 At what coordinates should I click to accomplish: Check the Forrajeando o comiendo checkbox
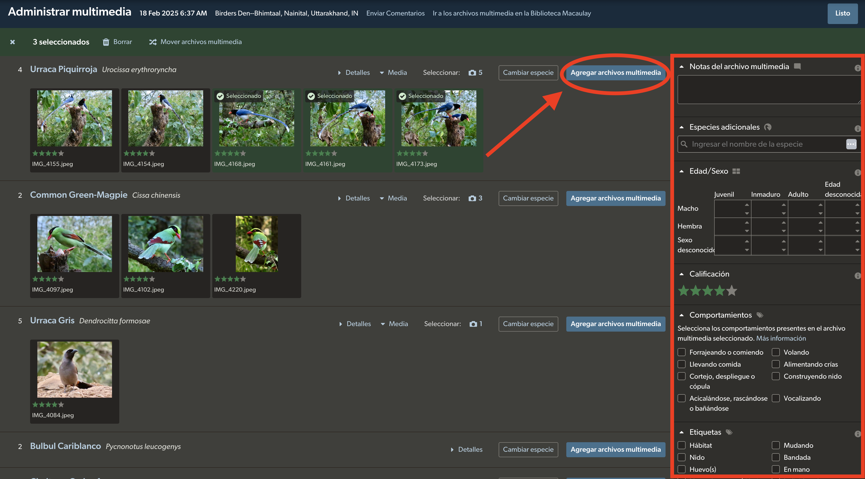[x=681, y=352]
